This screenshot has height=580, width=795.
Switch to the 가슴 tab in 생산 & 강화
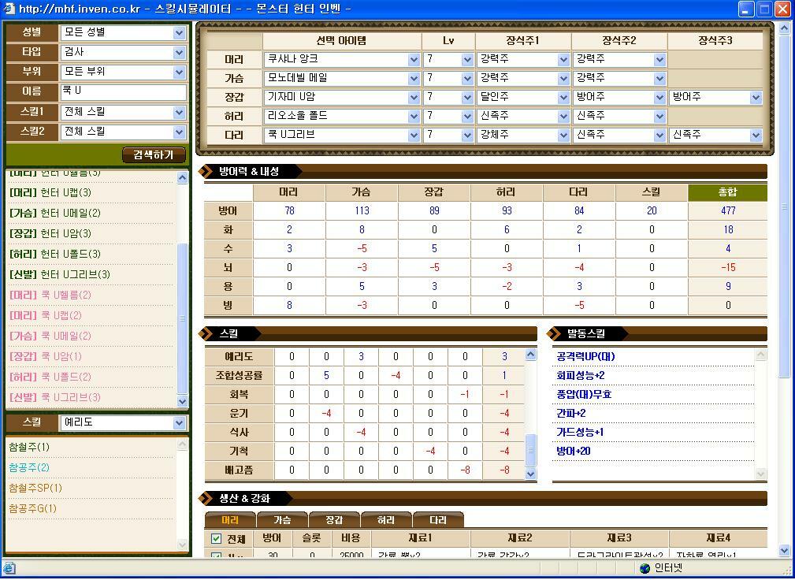[282, 519]
